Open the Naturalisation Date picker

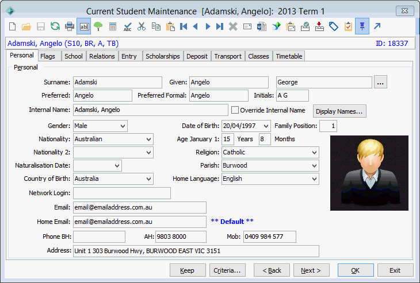117,166
